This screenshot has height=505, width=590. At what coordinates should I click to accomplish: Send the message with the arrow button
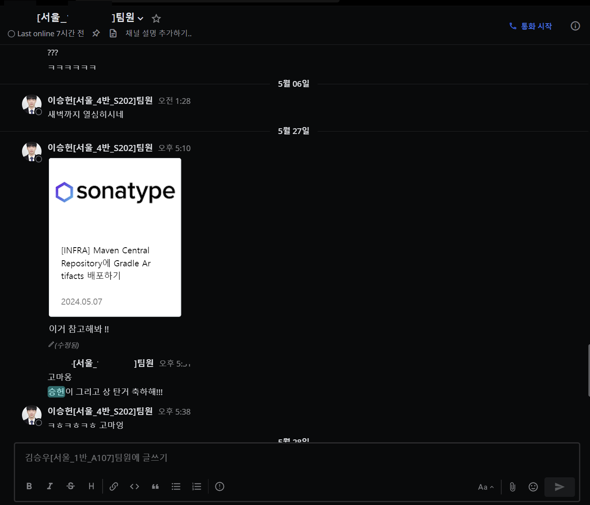click(559, 487)
